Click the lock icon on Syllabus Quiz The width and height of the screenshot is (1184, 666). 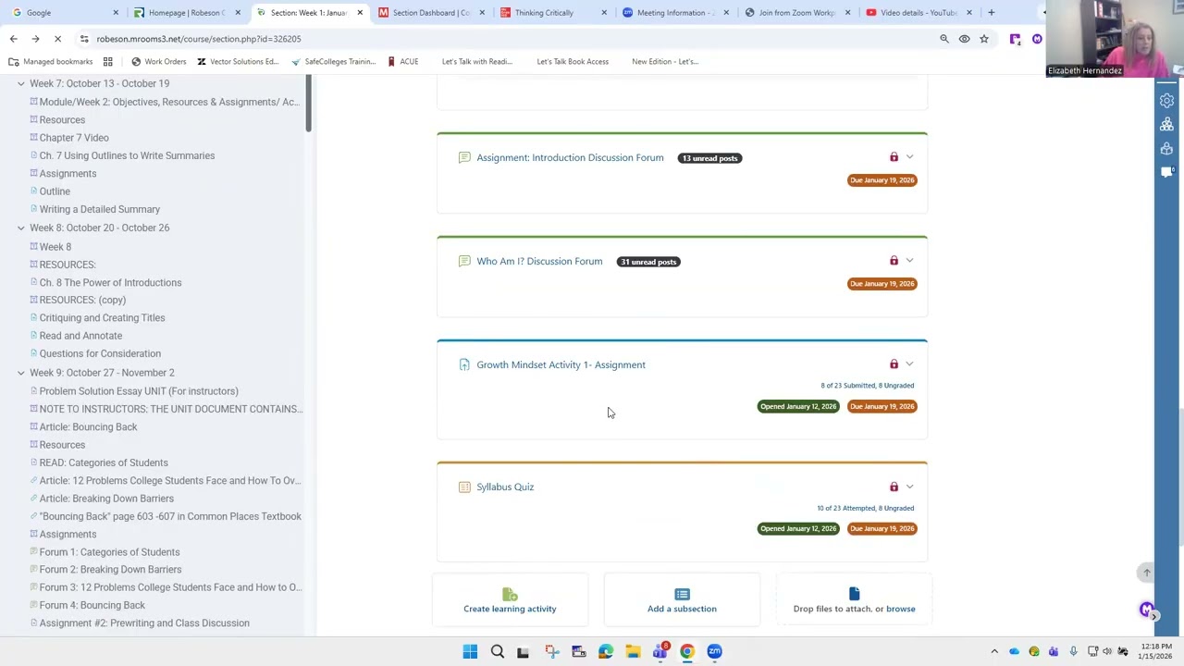click(x=894, y=487)
